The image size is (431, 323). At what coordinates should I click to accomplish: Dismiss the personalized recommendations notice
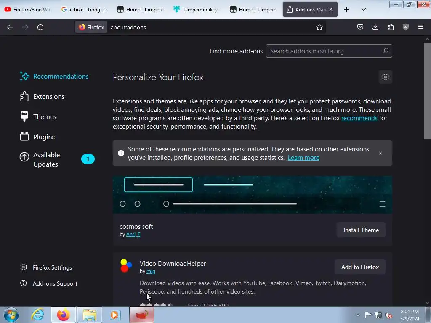coord(380,153)
